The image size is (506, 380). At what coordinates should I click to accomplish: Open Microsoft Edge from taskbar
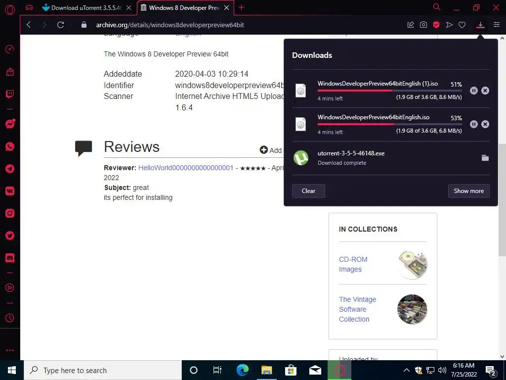click(x=242, y=370)
